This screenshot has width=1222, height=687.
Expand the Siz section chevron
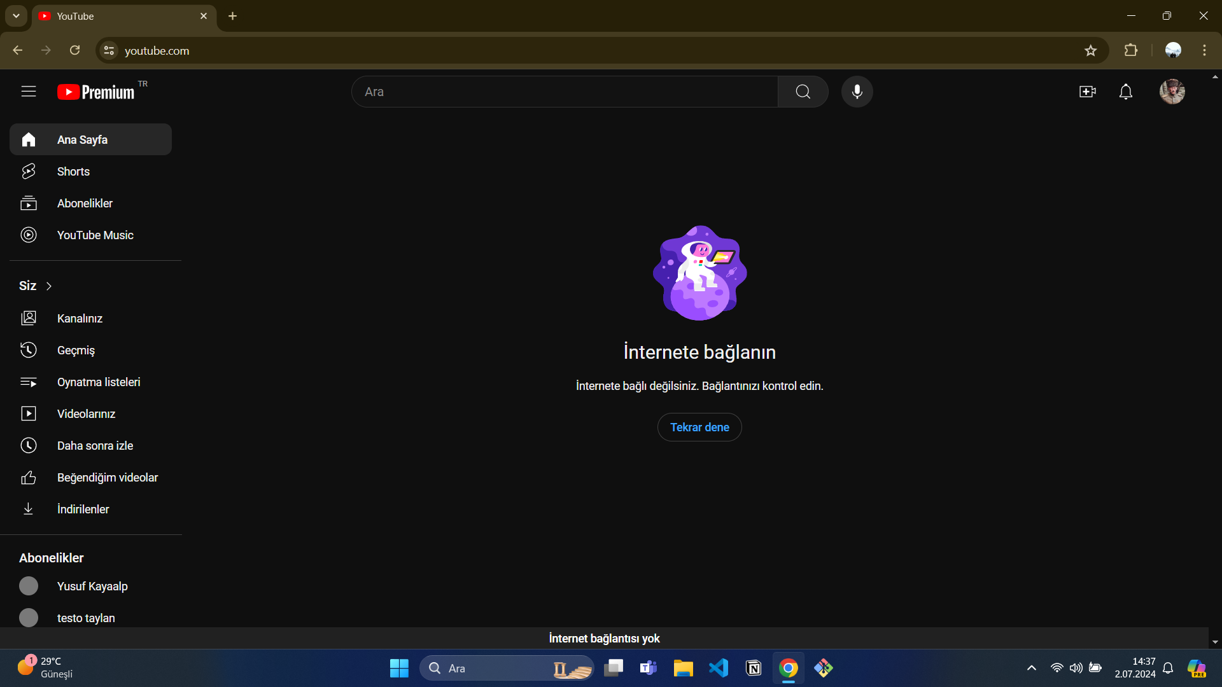point(49,286)
